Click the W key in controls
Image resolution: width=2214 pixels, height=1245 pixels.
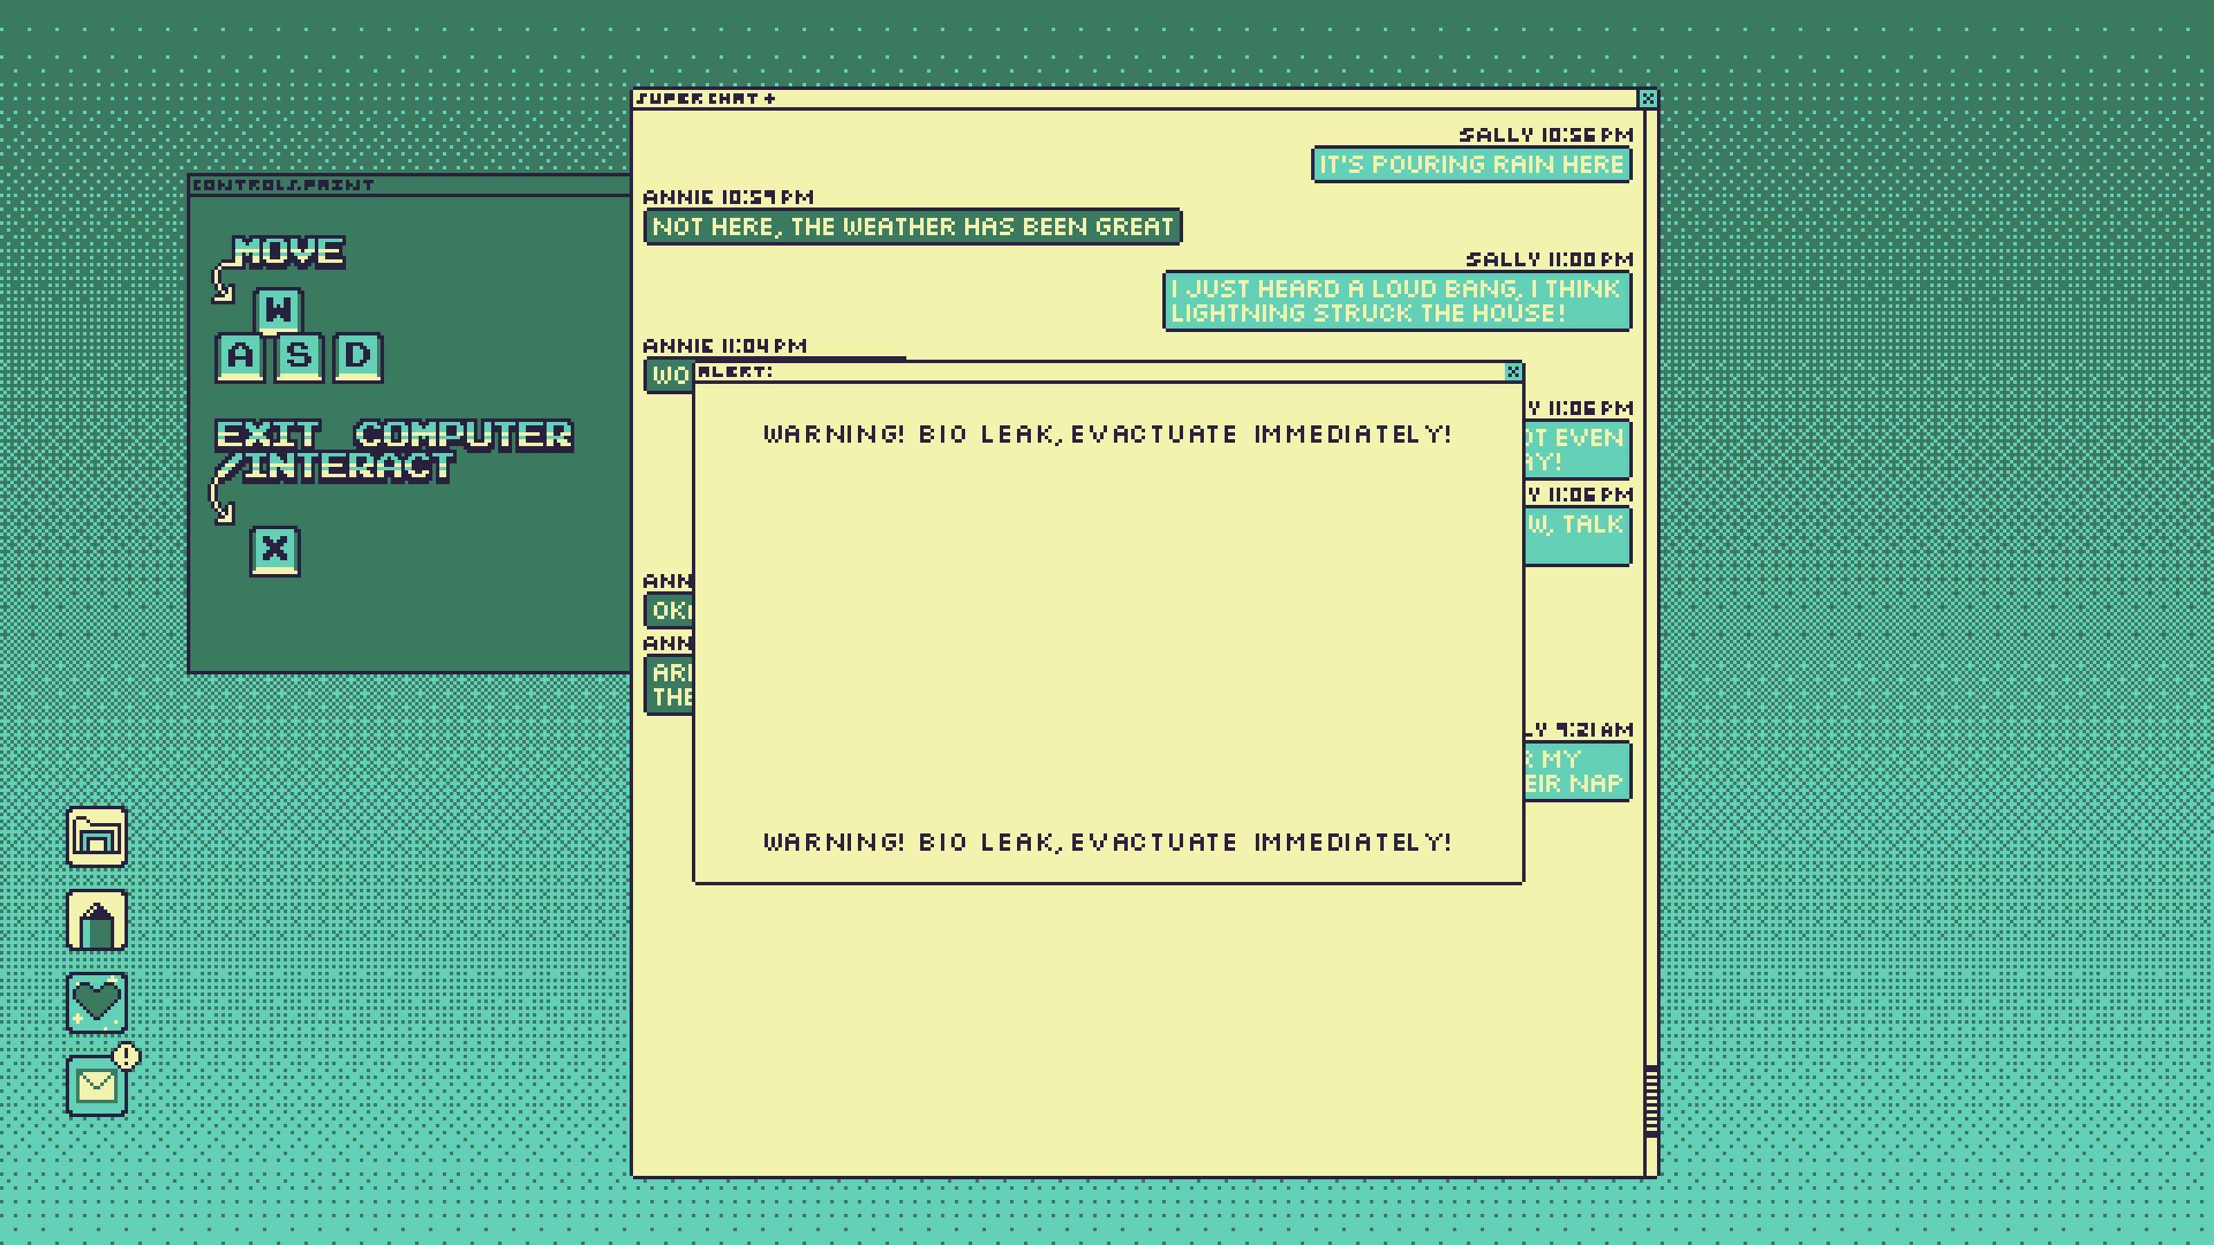278,310
